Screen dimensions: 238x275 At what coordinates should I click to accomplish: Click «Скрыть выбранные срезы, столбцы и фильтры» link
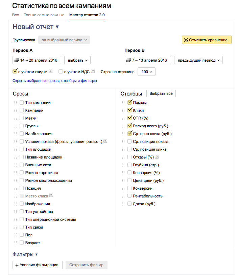point(55,81)
